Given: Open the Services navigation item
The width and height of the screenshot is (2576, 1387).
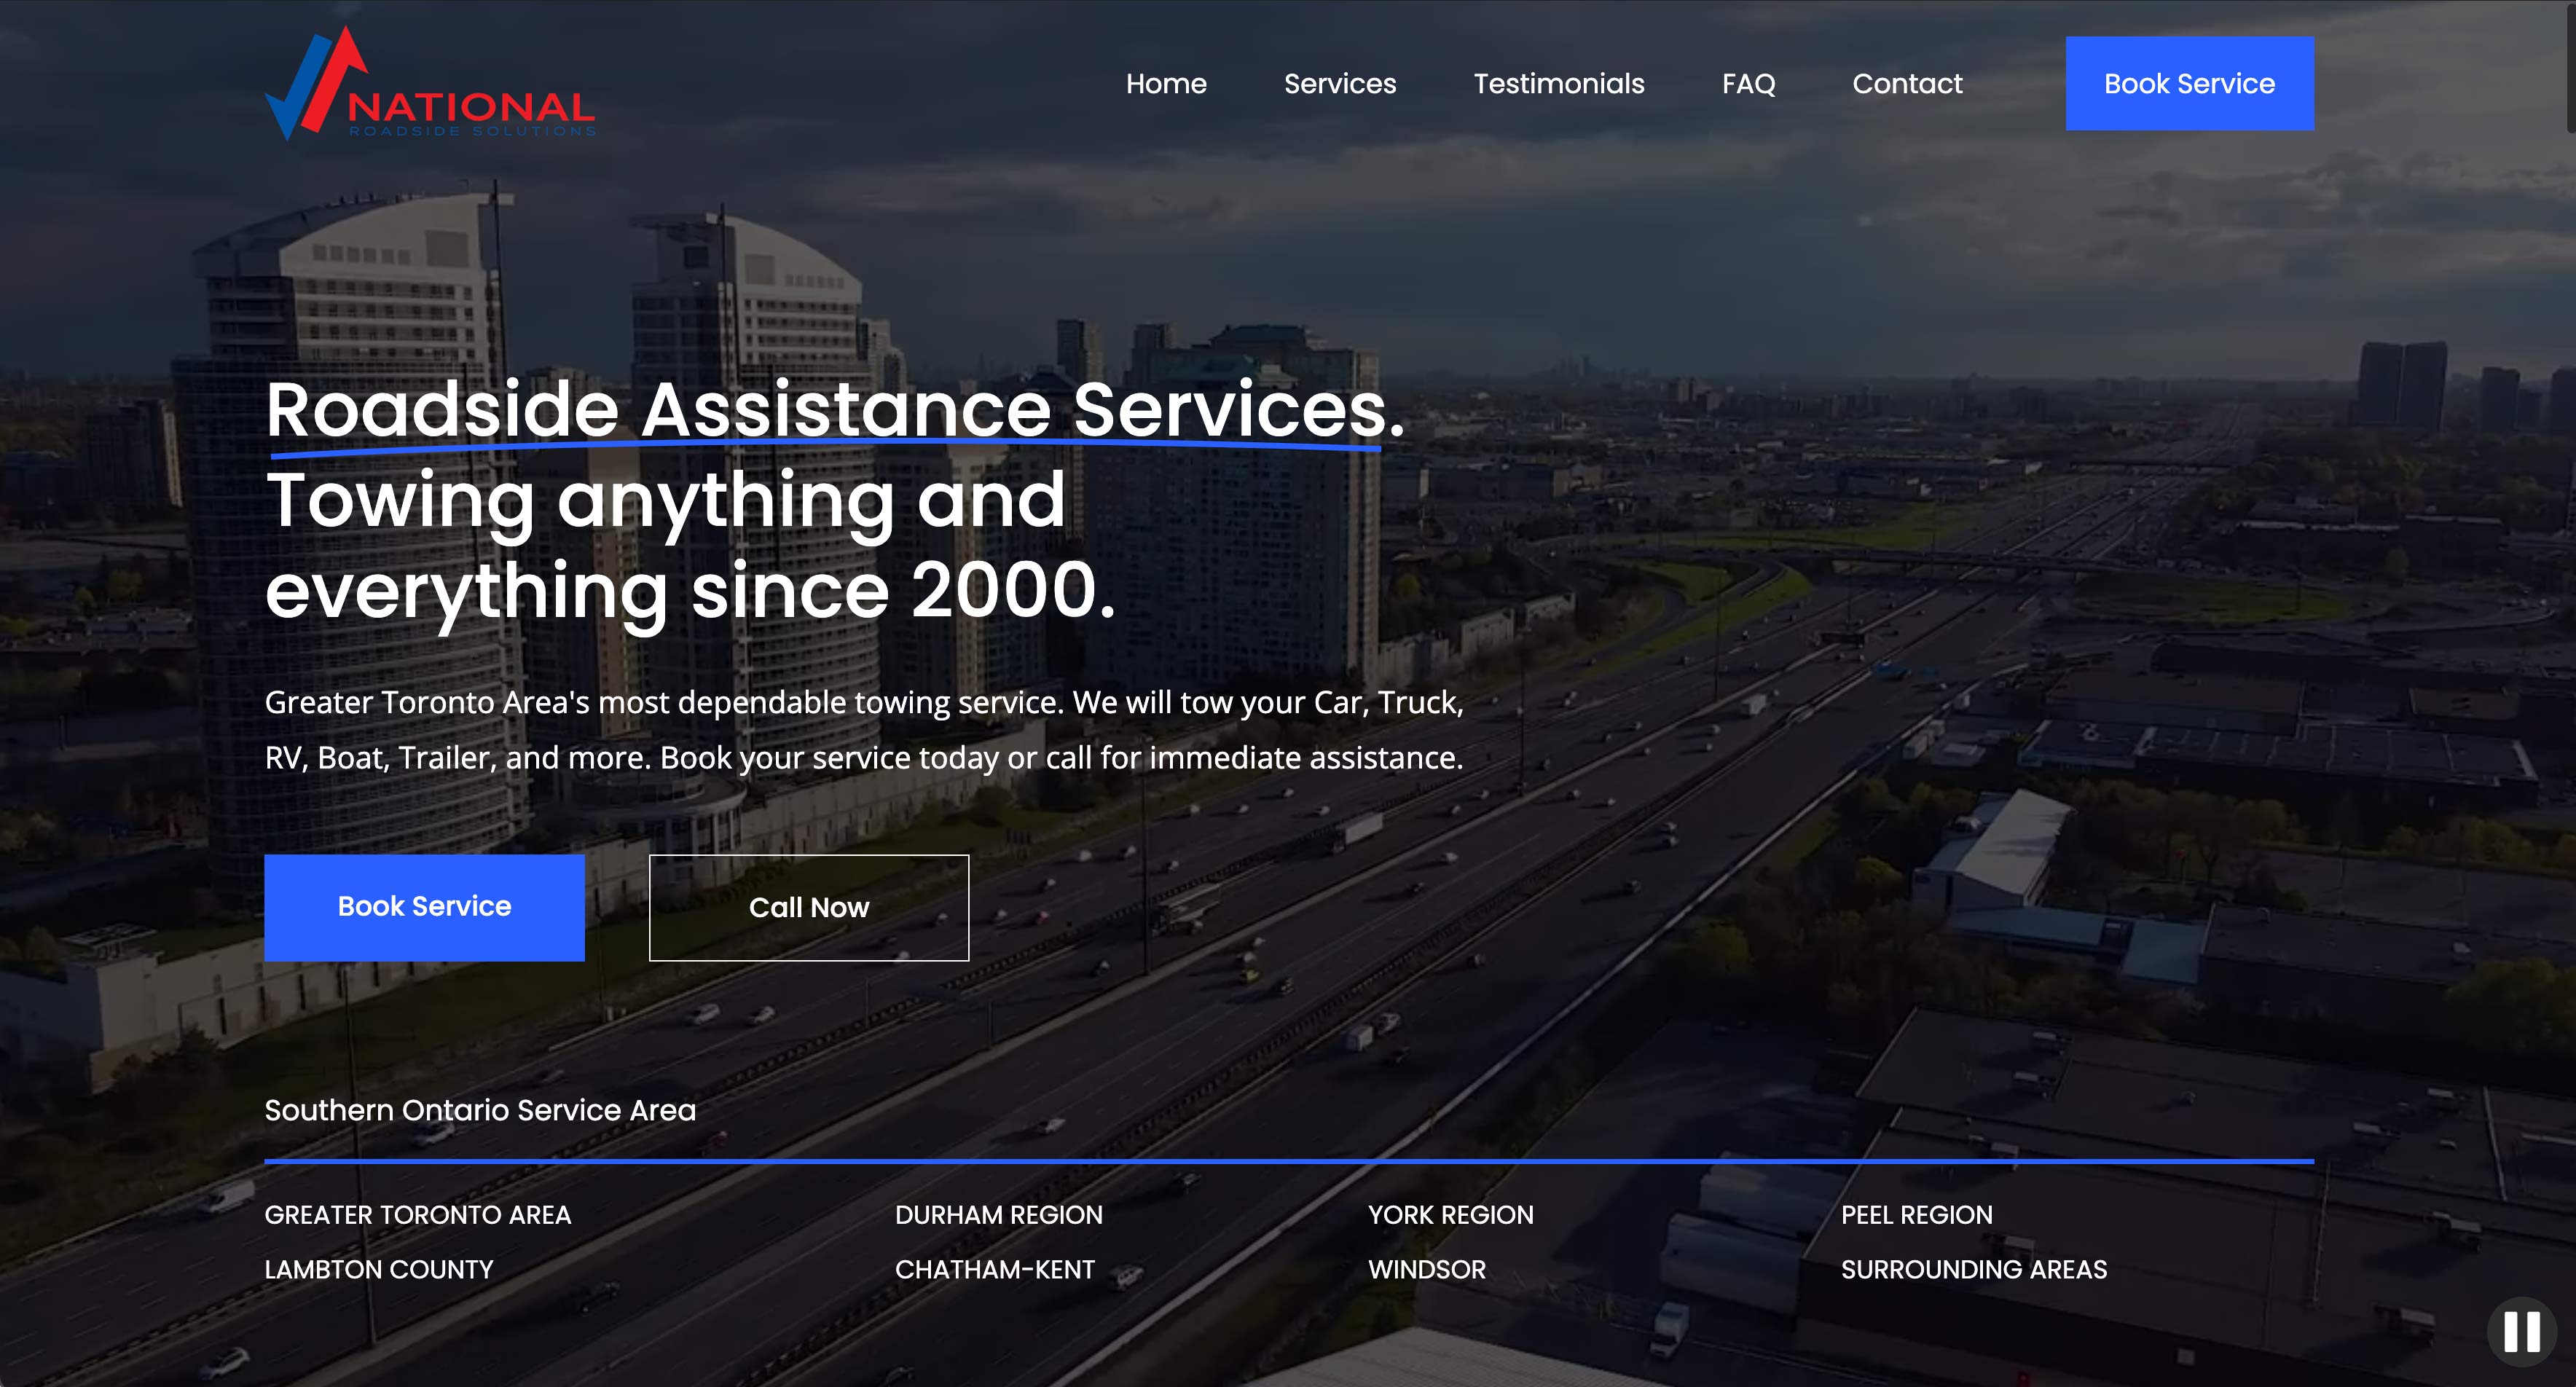Looking at the screenshot, I should (x=1340, y=84).
